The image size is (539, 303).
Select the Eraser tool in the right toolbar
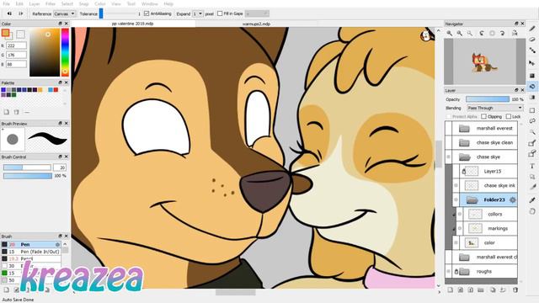pos(532,40)
